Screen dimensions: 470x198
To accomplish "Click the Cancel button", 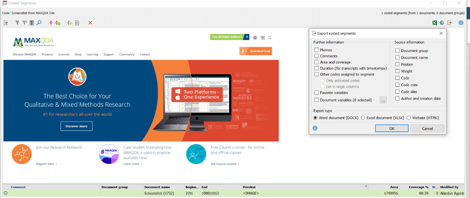I will 427,129.
